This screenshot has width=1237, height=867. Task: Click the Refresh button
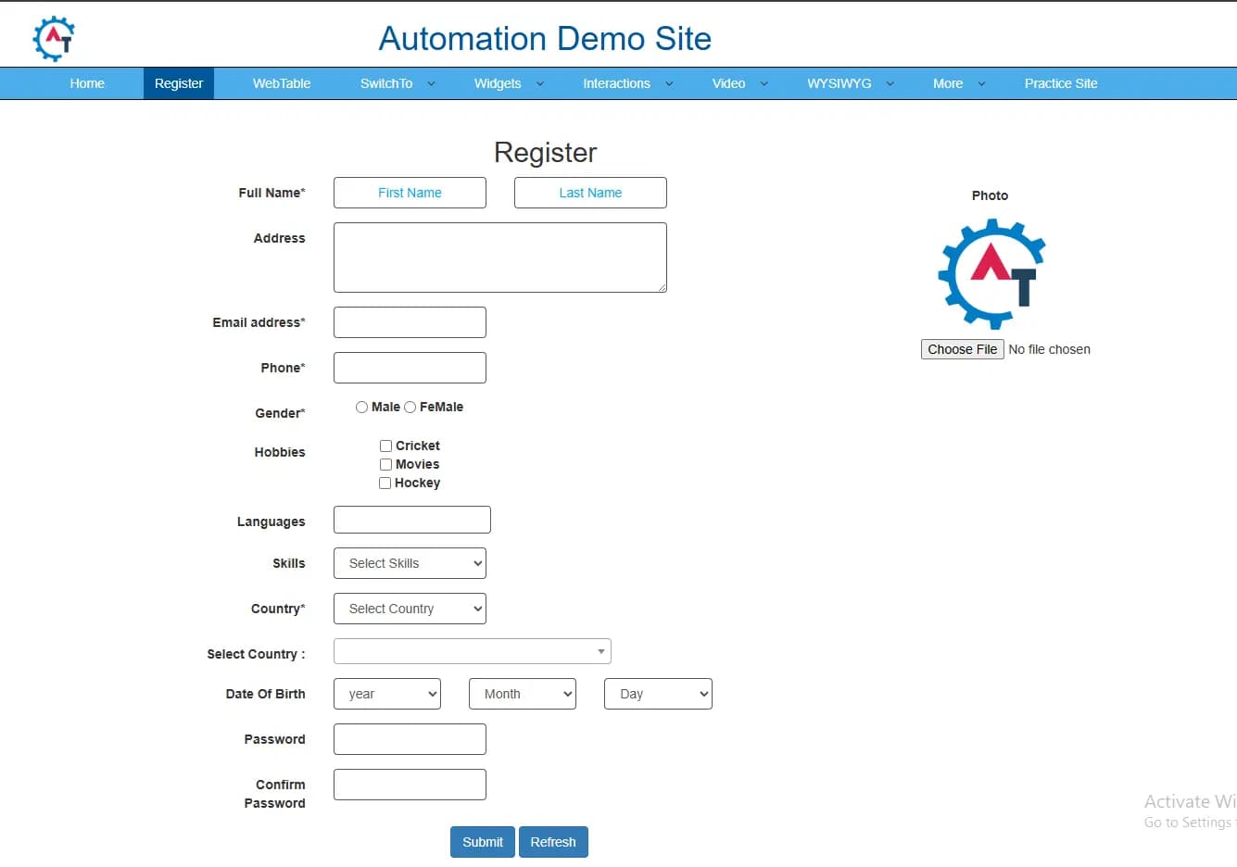(x=553, y=842)
